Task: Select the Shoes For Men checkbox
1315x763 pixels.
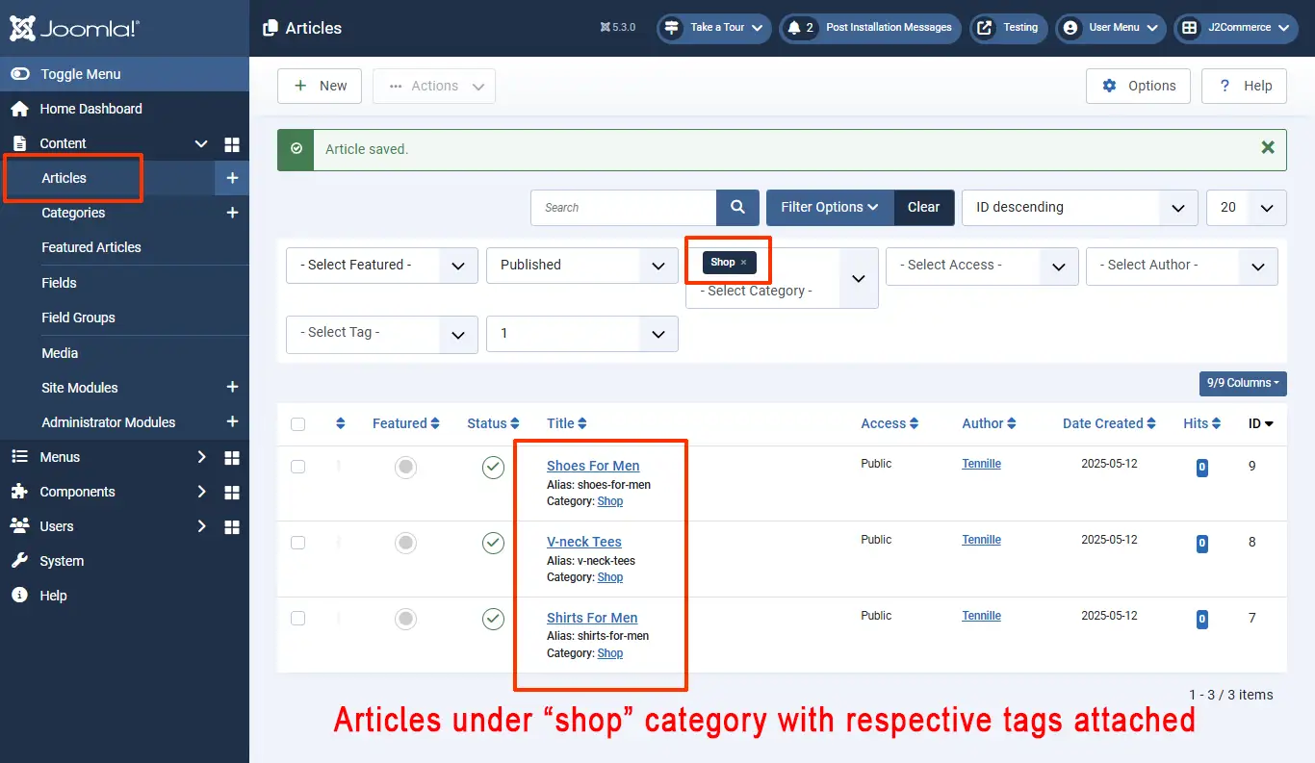Action: pos(297,466)
